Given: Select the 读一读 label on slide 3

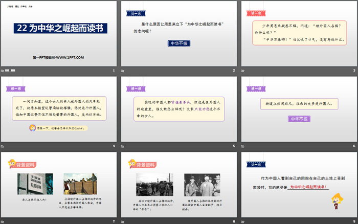Looking at the screenshot, I should (x=255, y=9).
